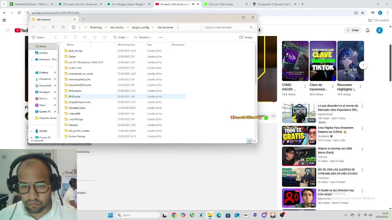Reload the YouTube page in Chrome
The width and height of the screenshot is (392, 220).
coord(19,13)
